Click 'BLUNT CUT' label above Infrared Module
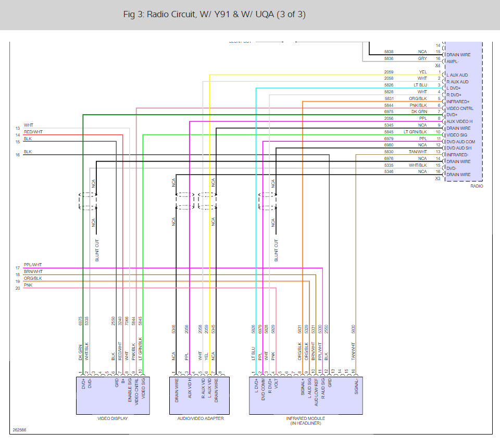This screenshot has width=500, height=446. 276,251
